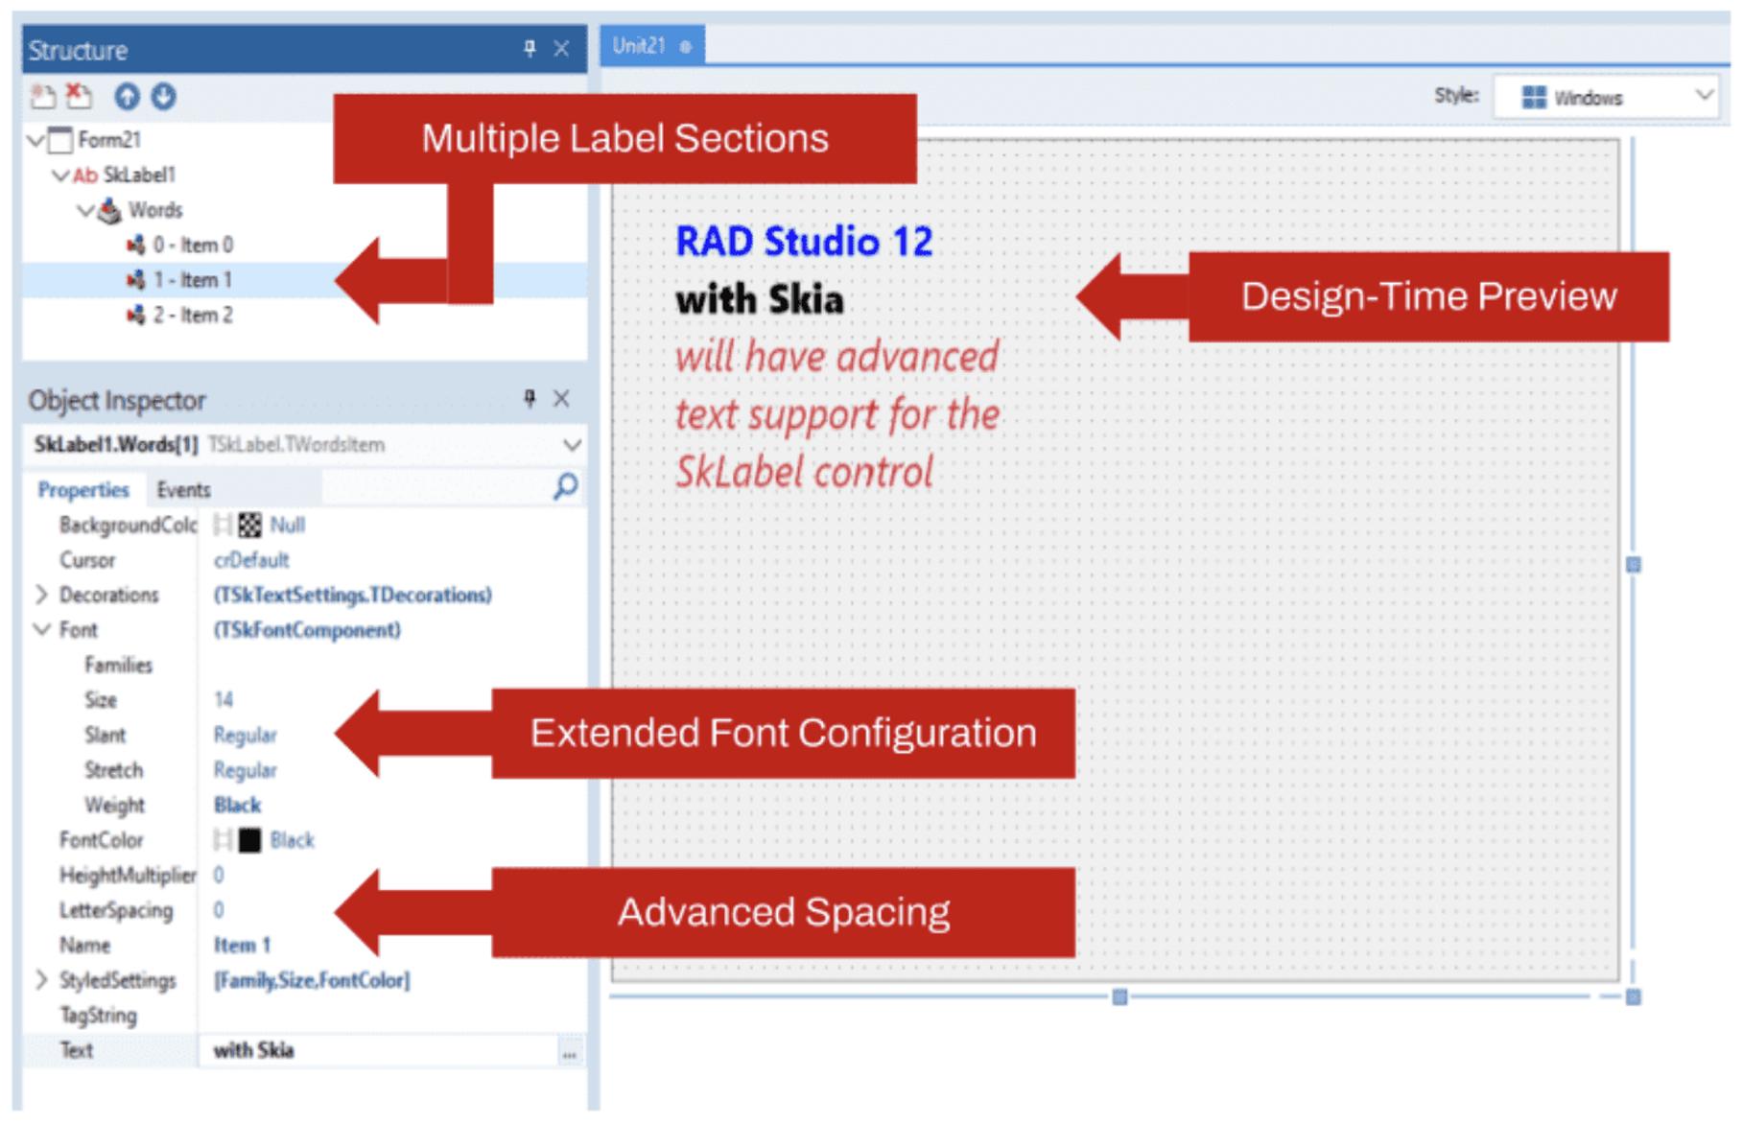Image resolution: width=1743 pixels, height=1125 pixels.
Task: Click the bottom-right corner handle of the form
Action: click(1634, 997)
